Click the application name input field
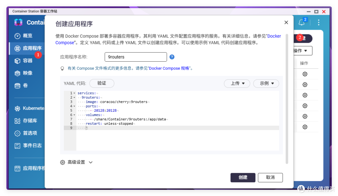Viewport: 338px width, 196px height. (136, 57)
